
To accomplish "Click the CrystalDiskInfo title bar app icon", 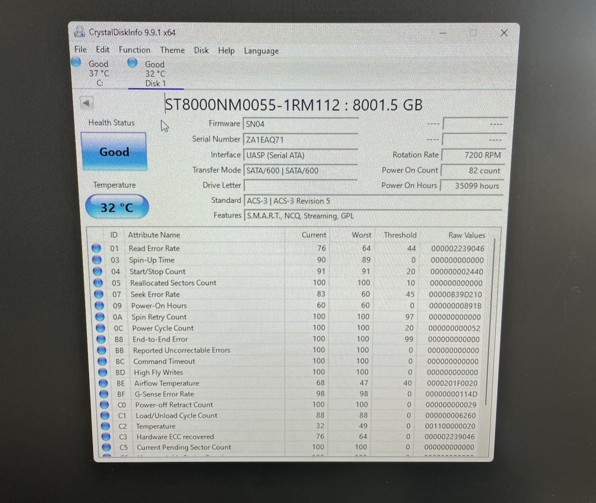I will pos(79,32).
